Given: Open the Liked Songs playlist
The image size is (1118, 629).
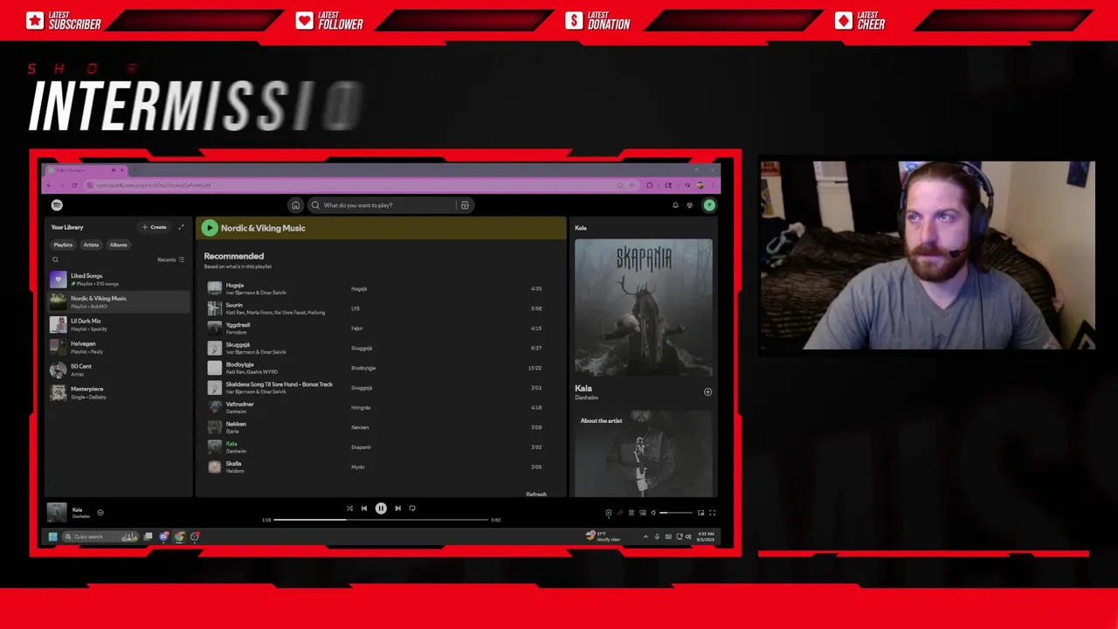Looking at the screenshot, I should coord(118,280).
